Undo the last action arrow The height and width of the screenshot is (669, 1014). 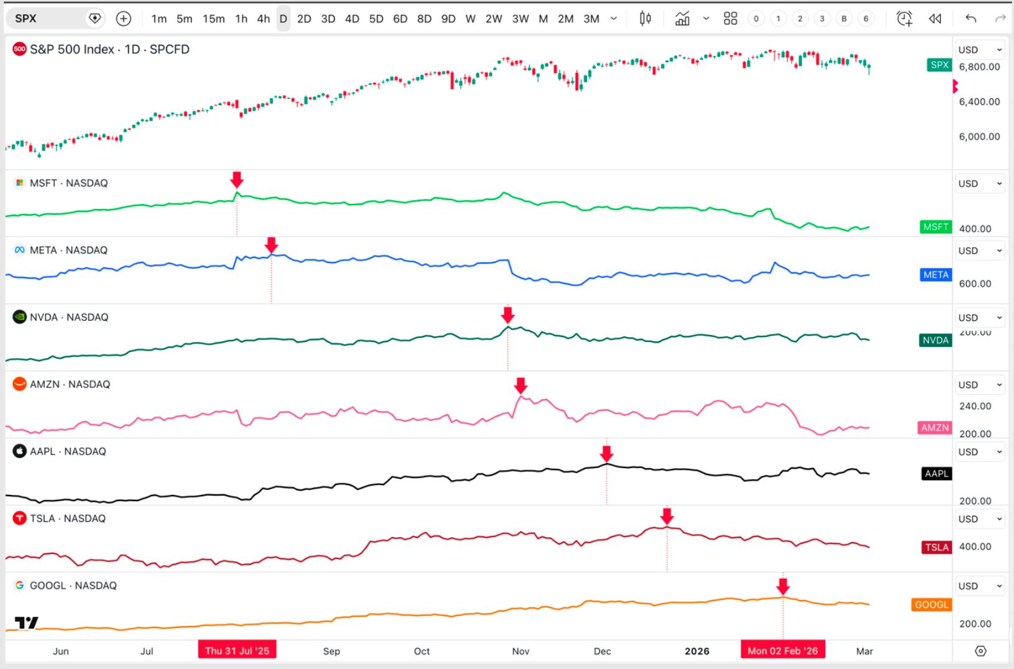(971, 19)
